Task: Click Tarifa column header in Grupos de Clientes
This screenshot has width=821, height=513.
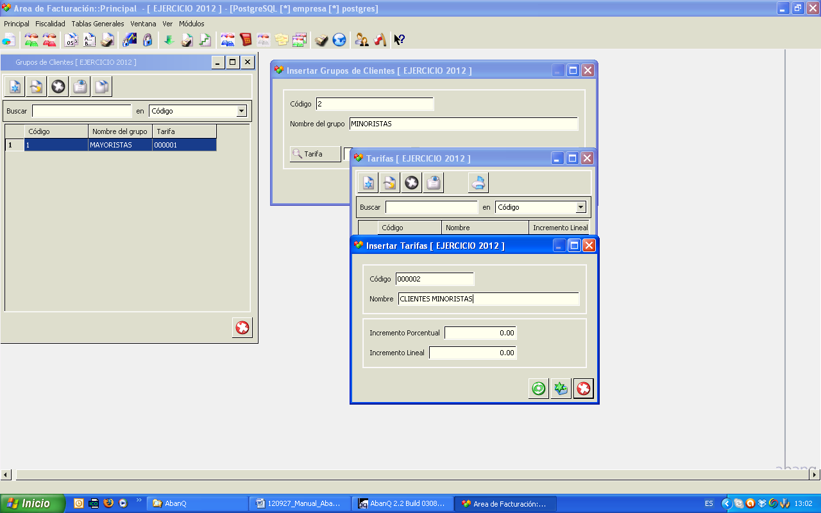Action: [185, 131]
